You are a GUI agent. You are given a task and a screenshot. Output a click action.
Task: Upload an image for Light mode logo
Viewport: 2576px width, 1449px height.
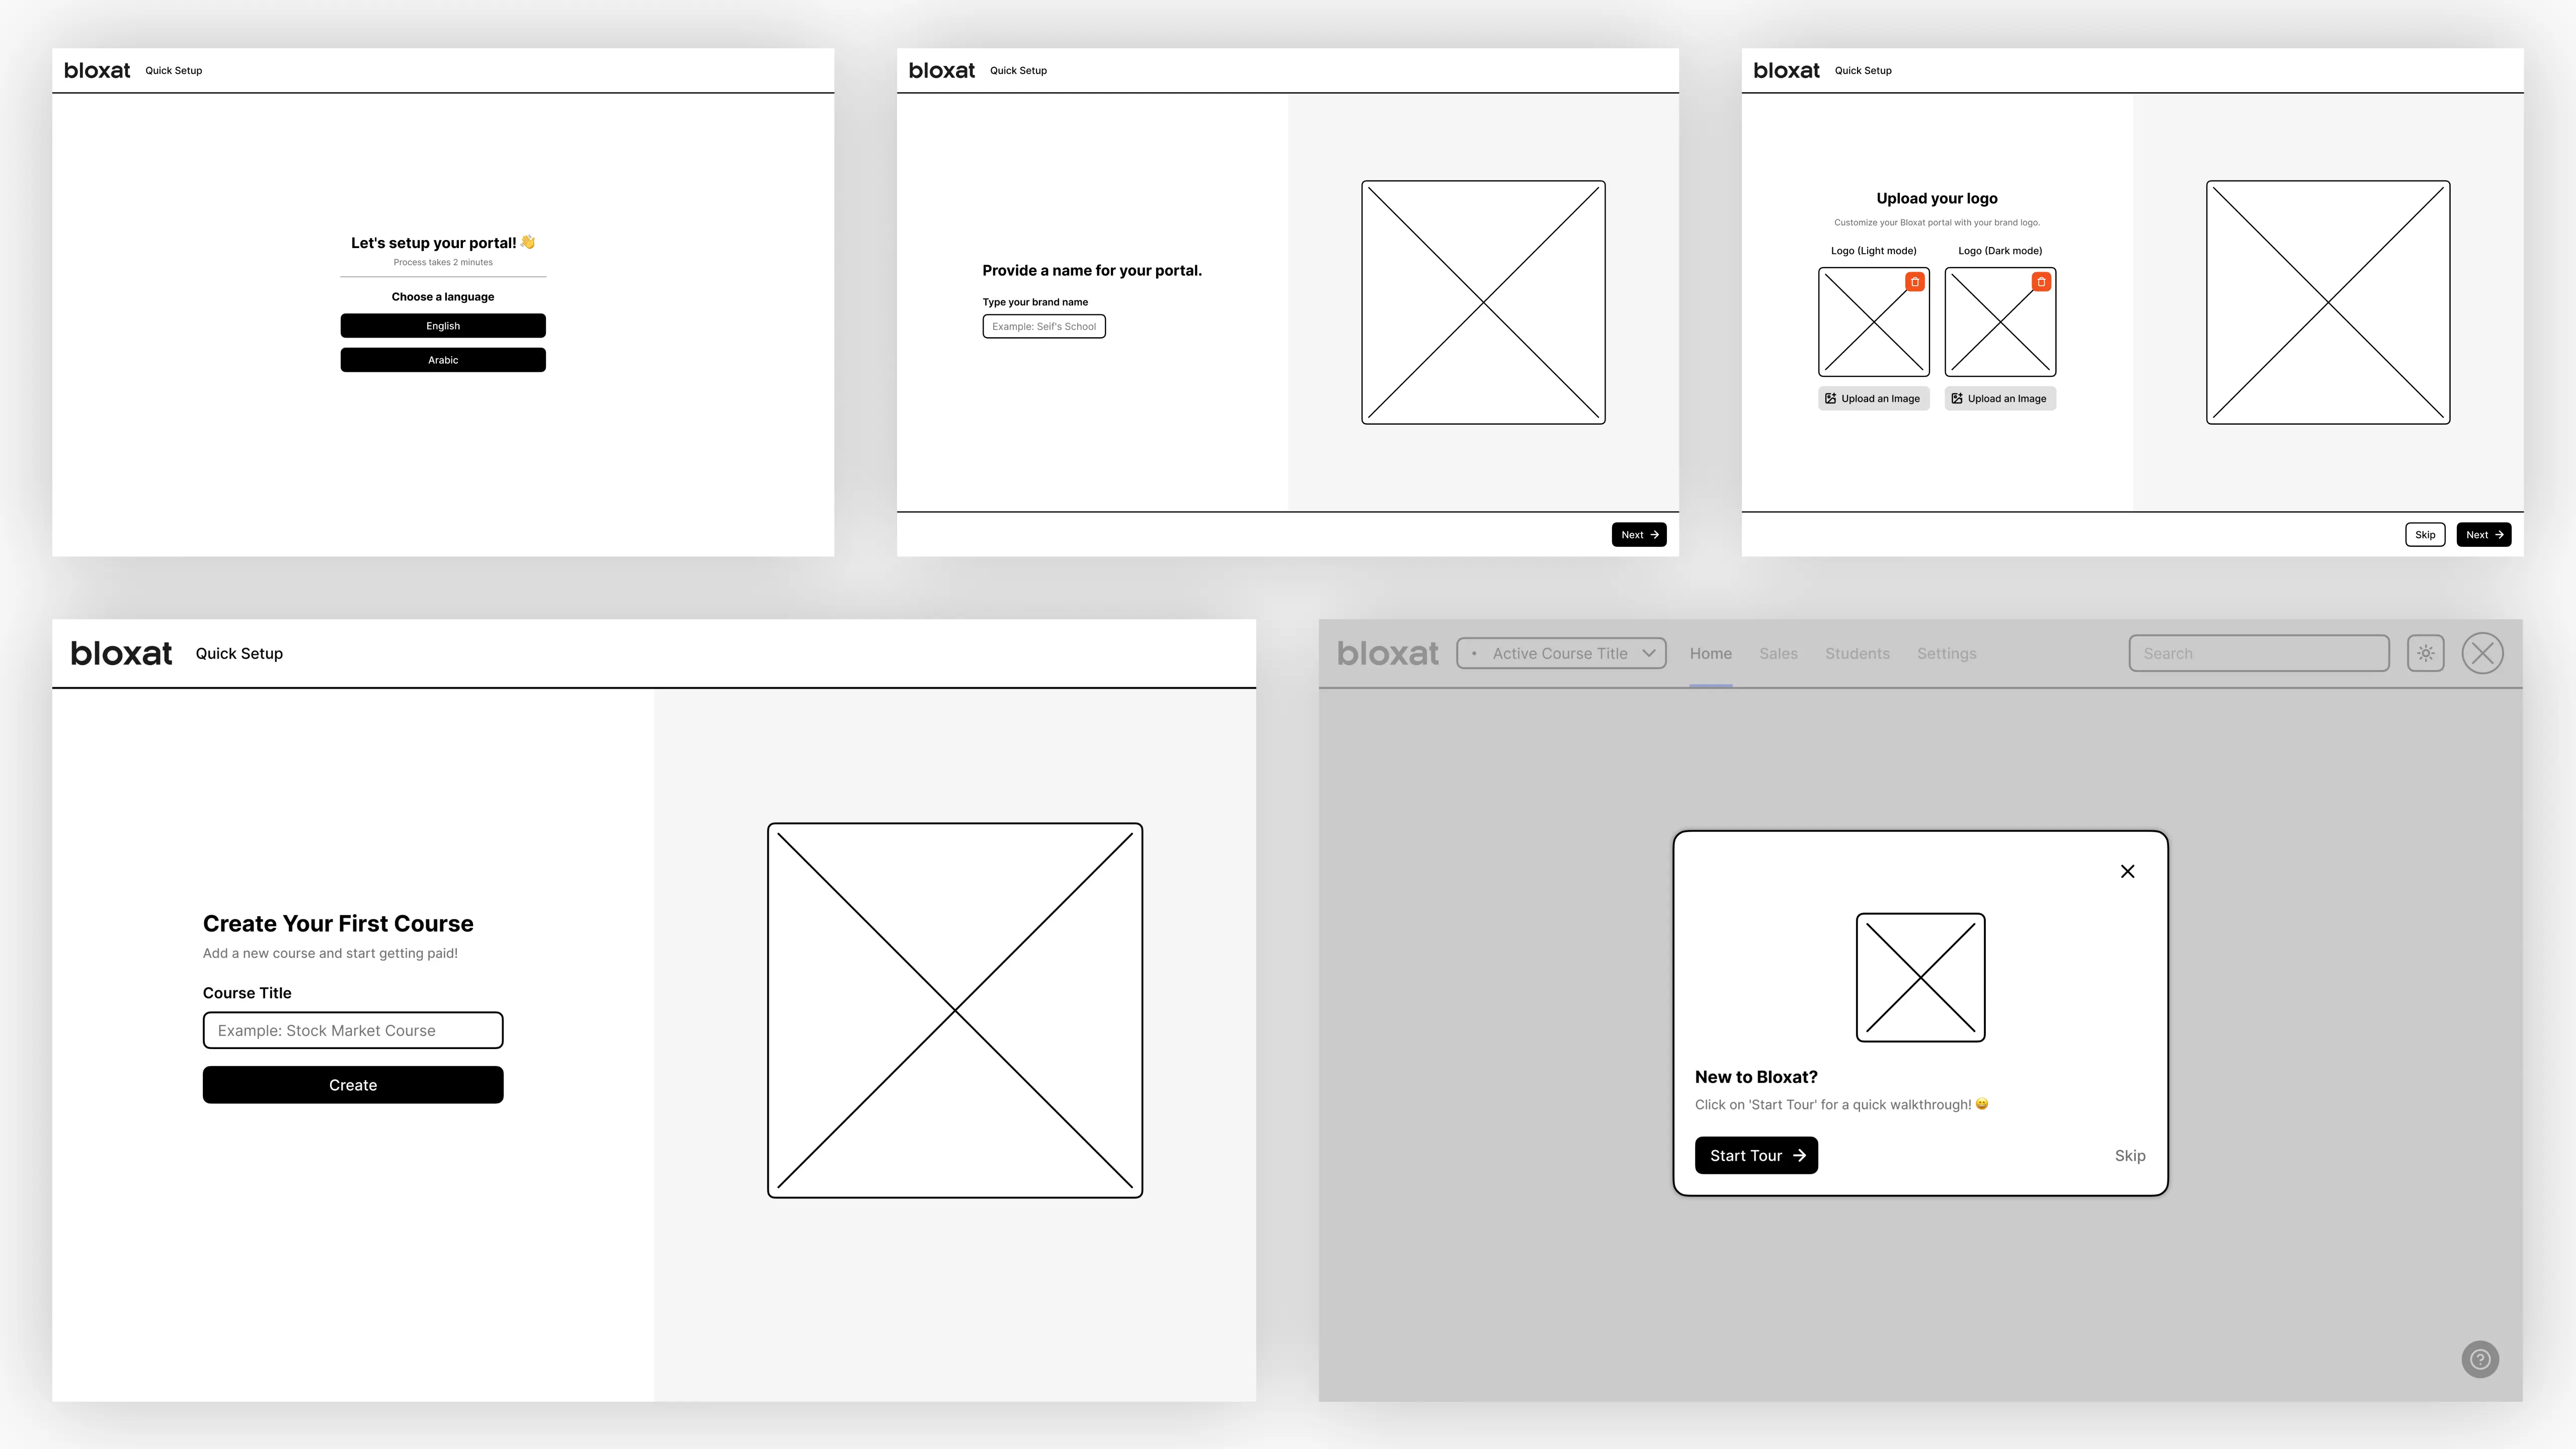point(1873,398)
